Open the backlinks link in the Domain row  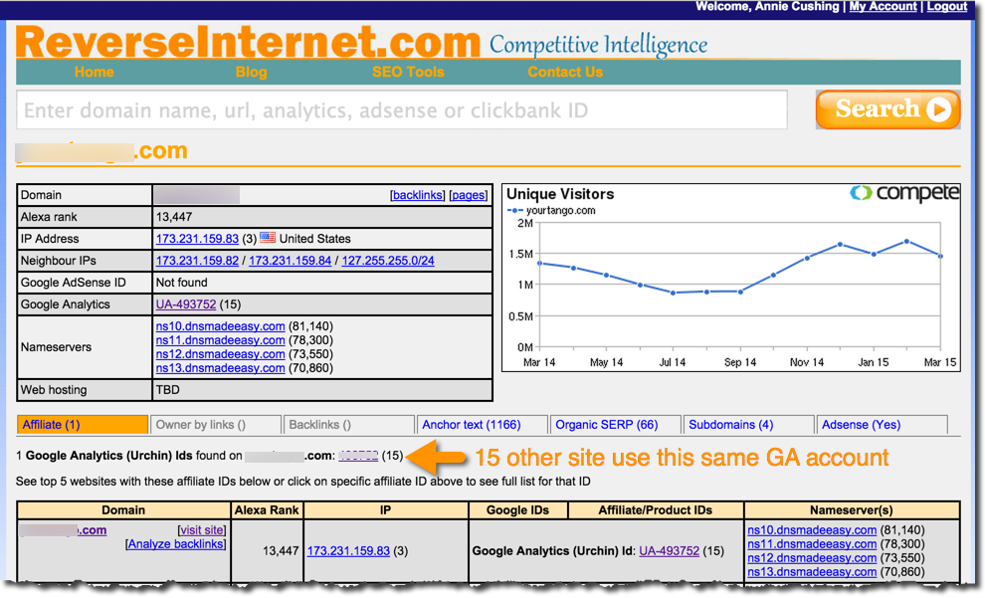coord(417,195)
